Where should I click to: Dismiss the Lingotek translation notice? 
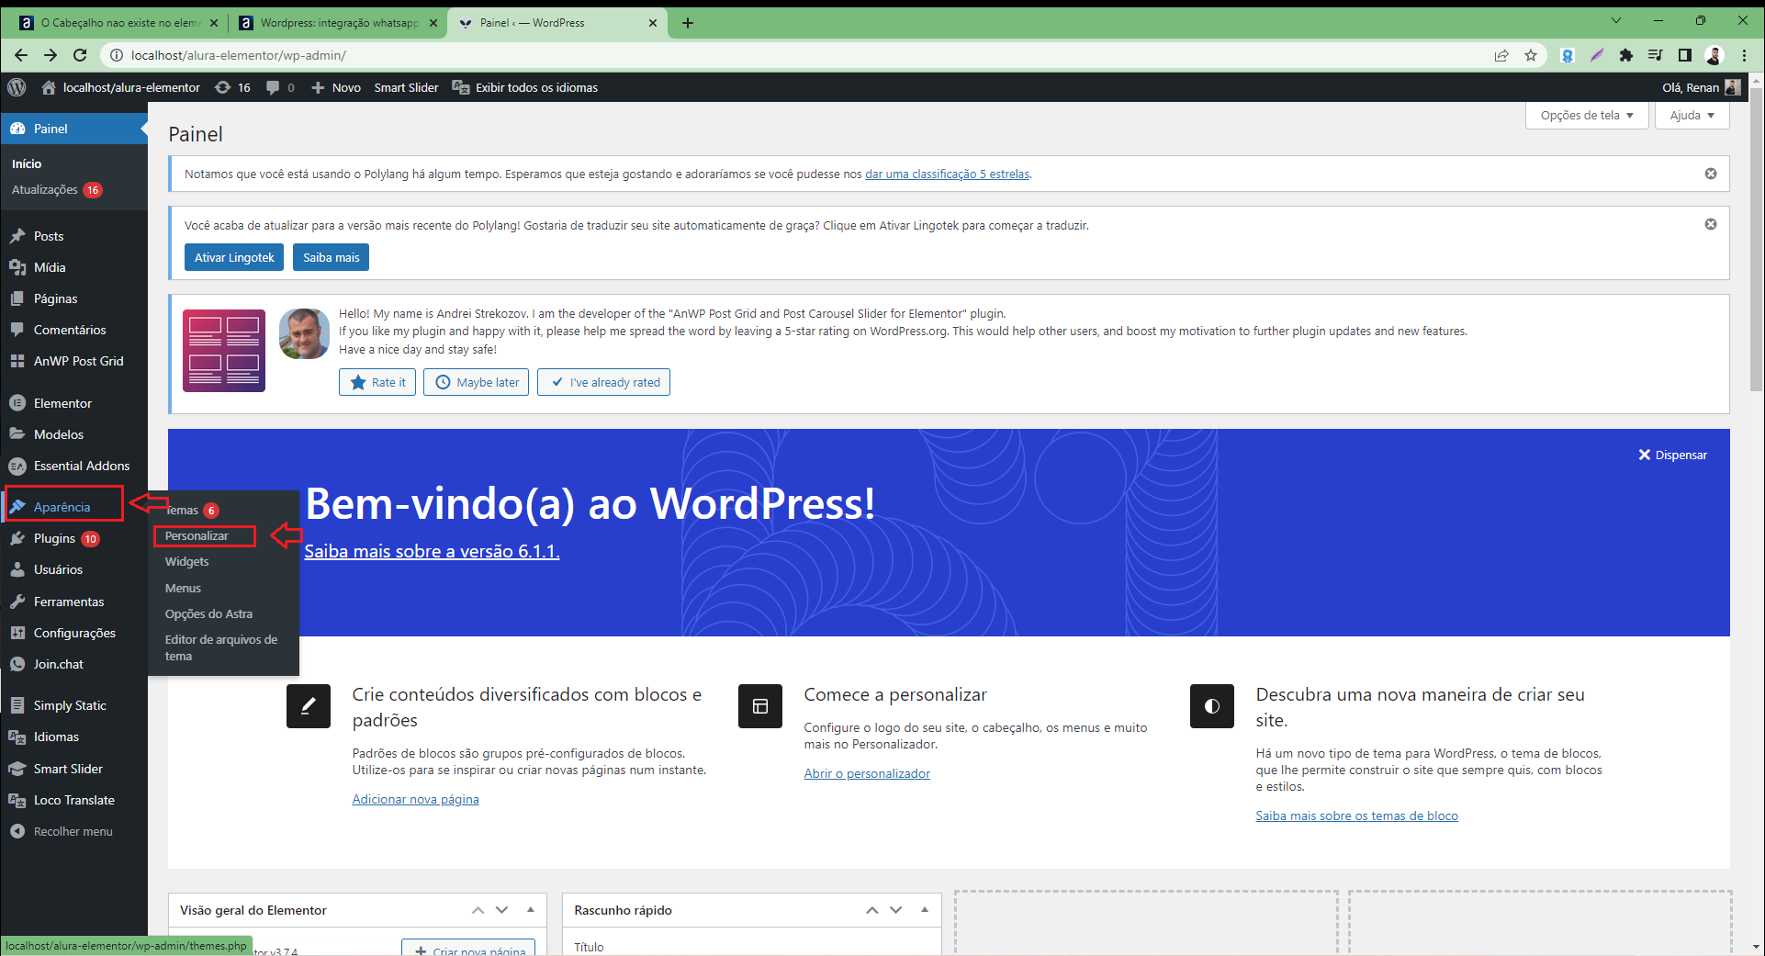tap(1711, 224)
